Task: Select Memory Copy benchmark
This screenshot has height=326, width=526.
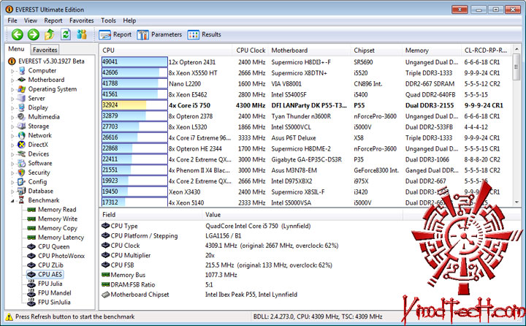Action: coord(58,228)
